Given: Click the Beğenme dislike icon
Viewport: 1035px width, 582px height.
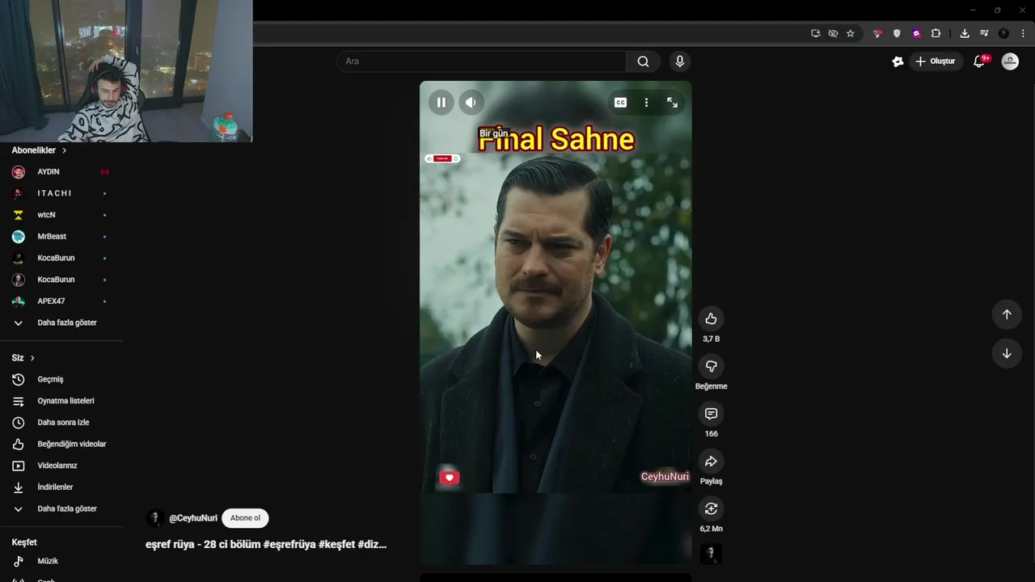Looking at the screenshot, I should click(711, 366).
